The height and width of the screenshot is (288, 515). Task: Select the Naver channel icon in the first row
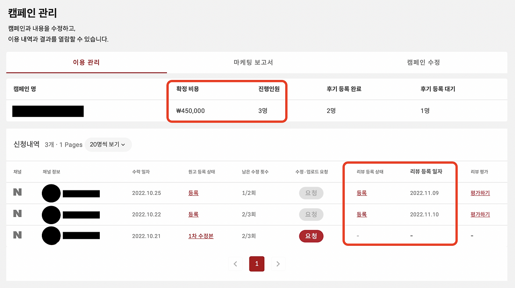pos(17,193)
